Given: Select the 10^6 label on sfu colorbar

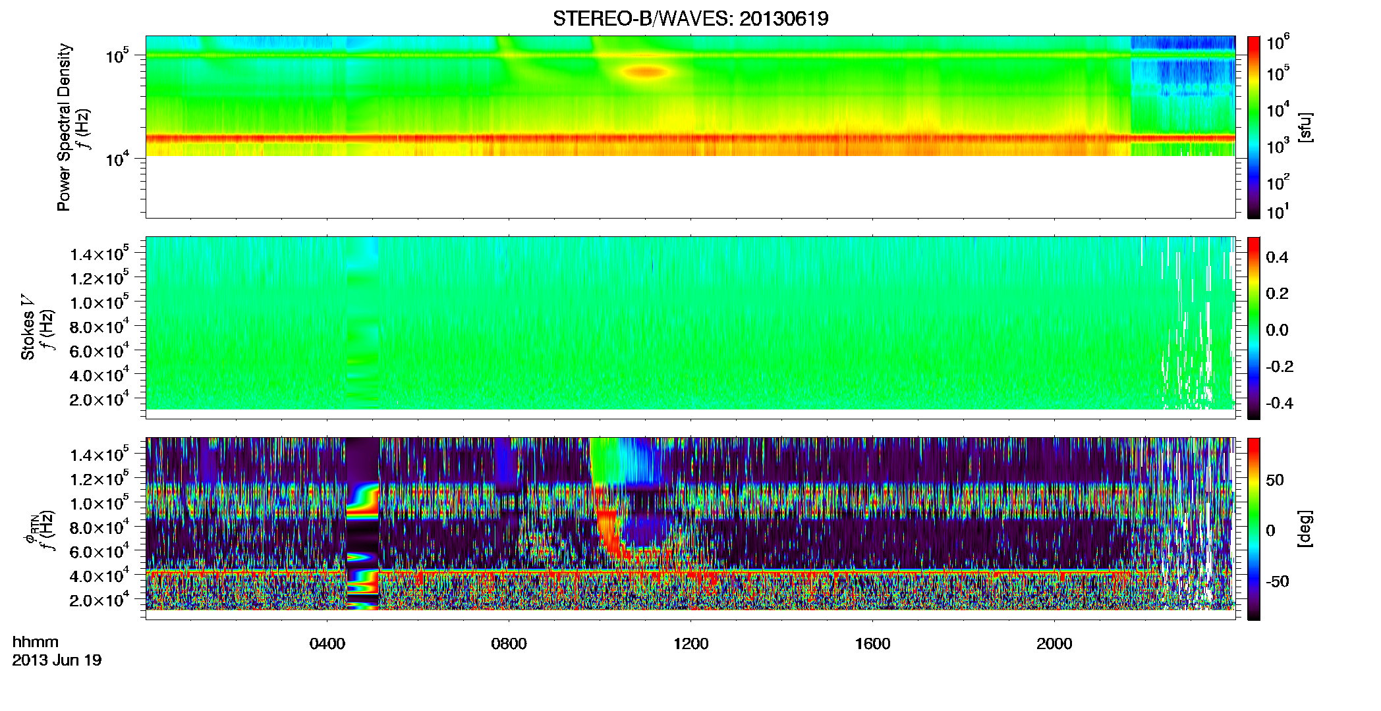Looking at the screenshot, I should (1278, 43).
